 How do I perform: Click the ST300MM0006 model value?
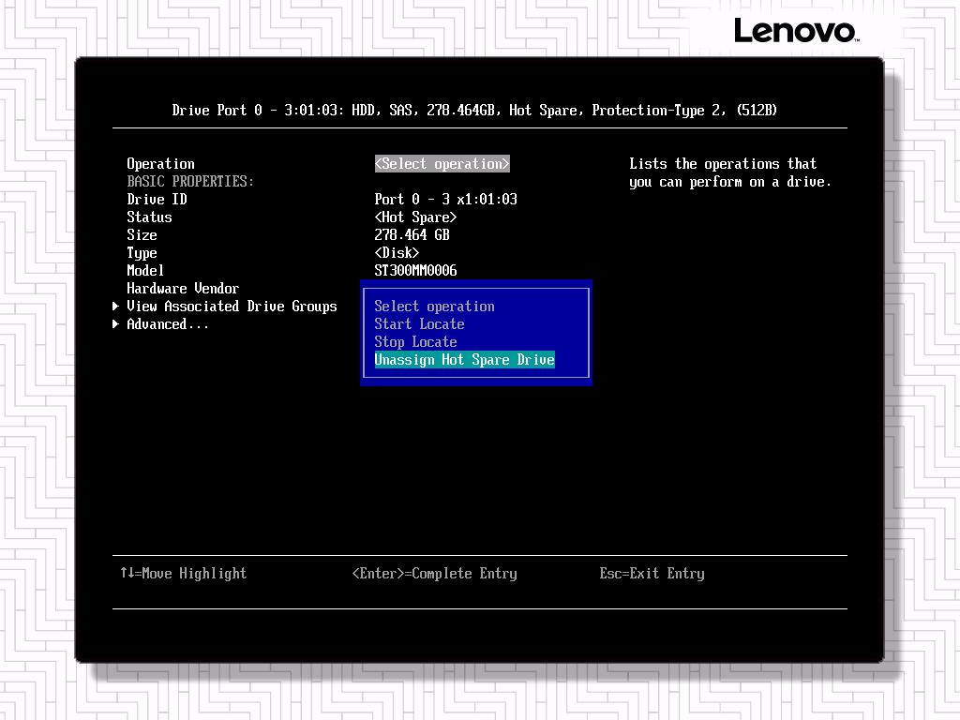pos(415,271)
